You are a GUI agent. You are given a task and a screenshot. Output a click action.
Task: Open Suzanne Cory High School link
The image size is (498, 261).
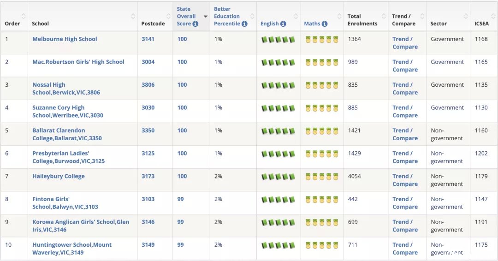coord(68,112)
